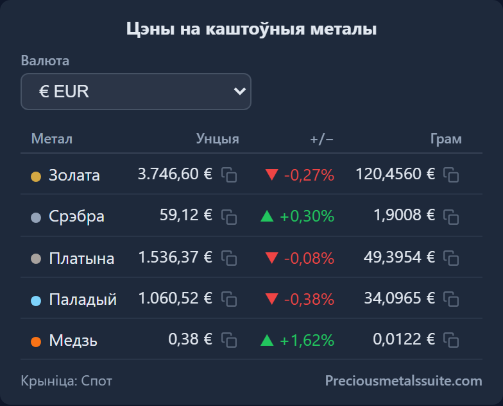Click the Грам column header

[x=446, y=139]
